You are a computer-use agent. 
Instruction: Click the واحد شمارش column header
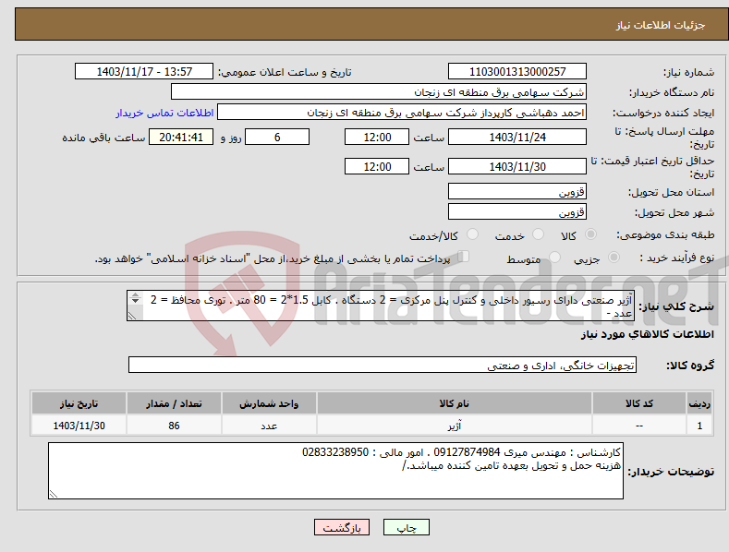[269, 403]
